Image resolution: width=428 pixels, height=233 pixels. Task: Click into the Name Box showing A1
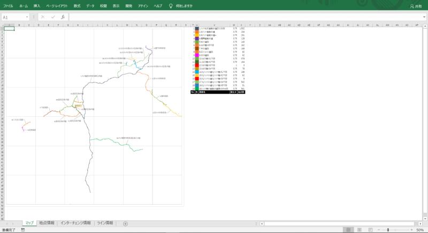click(13, 17)
